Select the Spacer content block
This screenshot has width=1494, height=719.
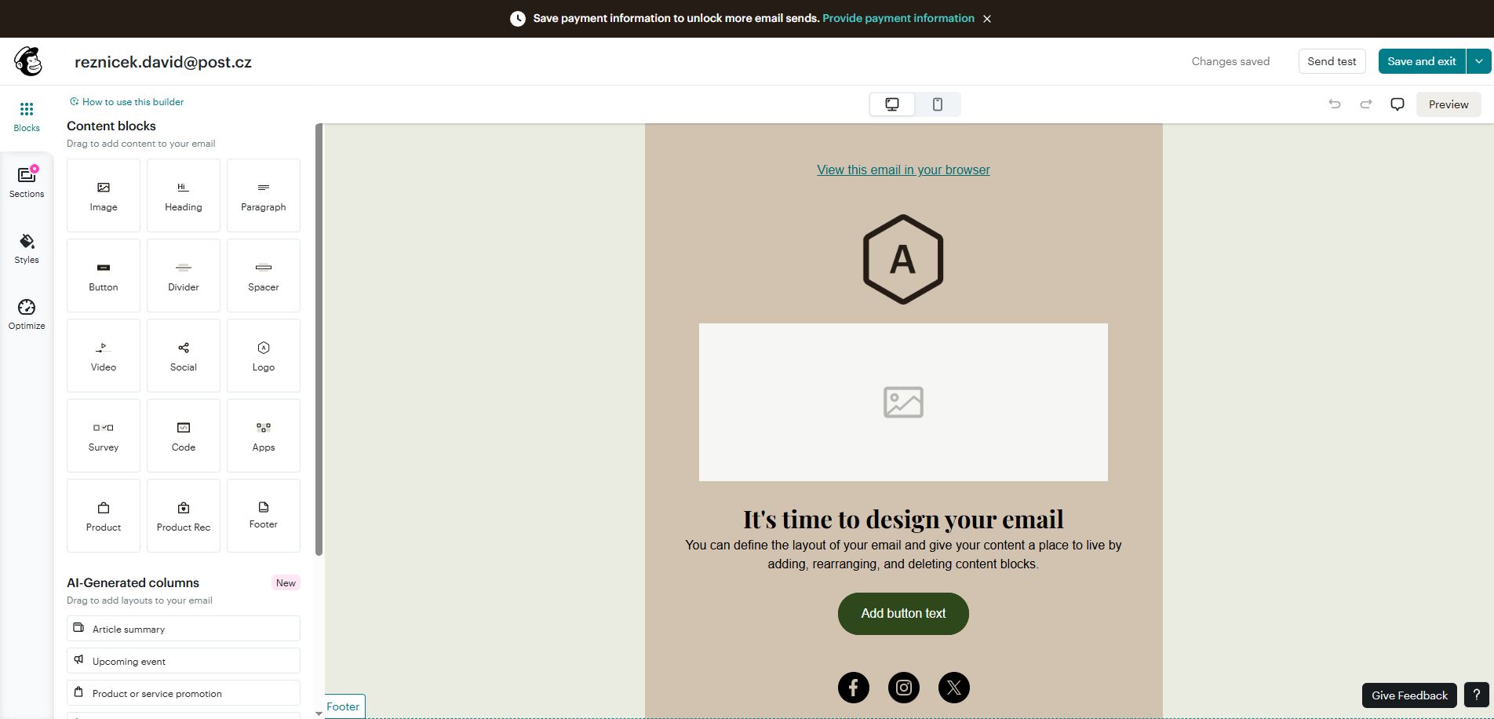pyautogui.click(x=264, y=276)
